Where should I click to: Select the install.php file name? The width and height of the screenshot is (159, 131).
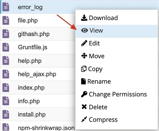[31, 114]
